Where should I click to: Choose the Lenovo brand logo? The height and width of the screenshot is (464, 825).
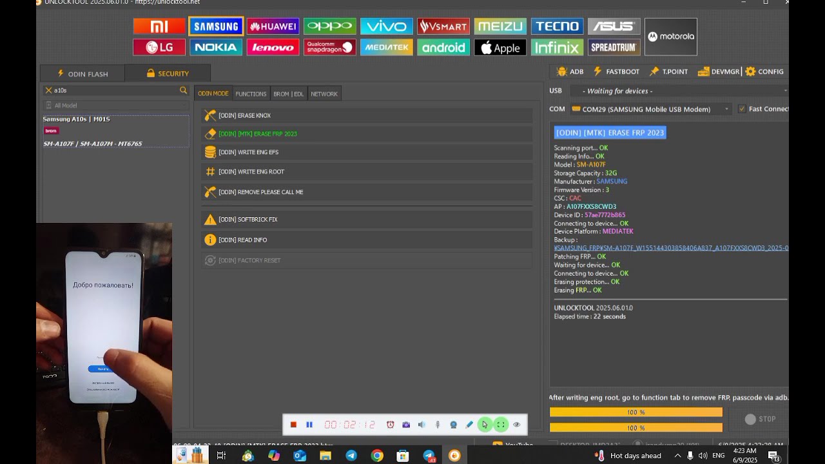coord(273,47)
